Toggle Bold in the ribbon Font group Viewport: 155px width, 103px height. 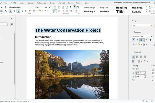(10, 11)
